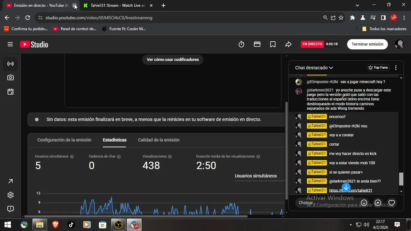Open the Chrome three-dot menu
Image resolution: width=411 pixels, height=231 pixels.
pos(404,18)
